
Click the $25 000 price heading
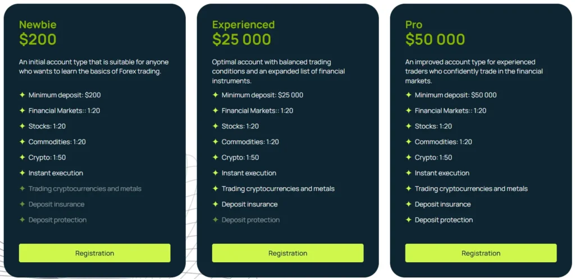pos(241,40)
